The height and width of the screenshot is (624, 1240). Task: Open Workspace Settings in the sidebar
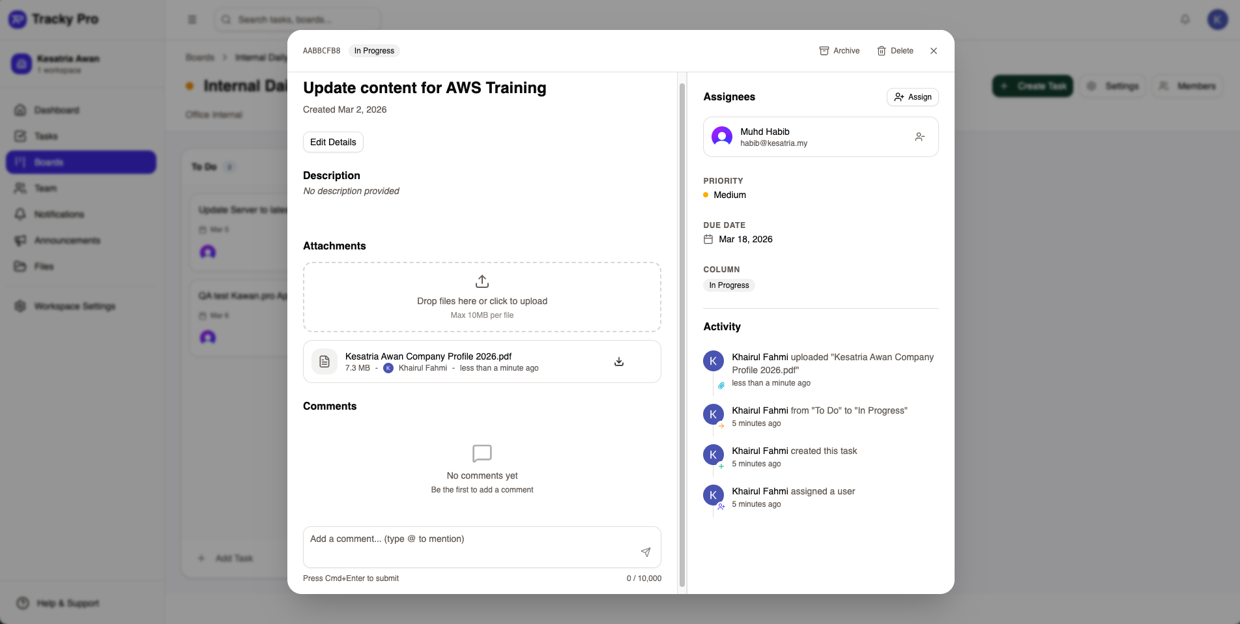[x=74, y=305]
